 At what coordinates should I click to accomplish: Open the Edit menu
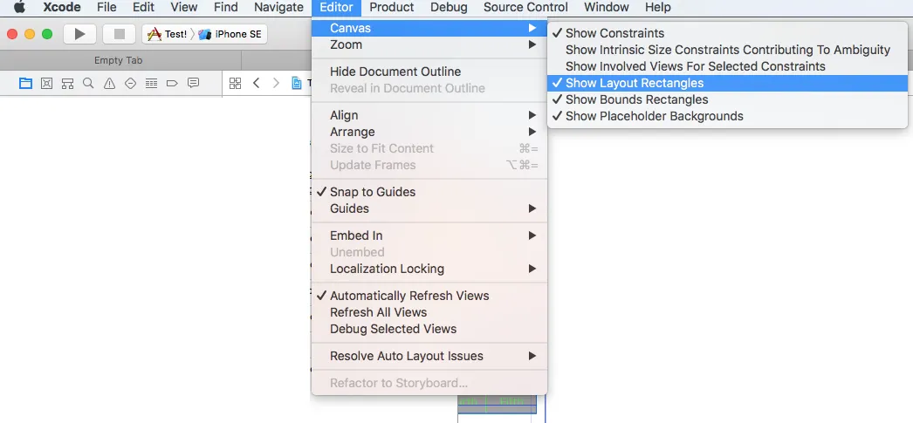click(x=143, y=8)
